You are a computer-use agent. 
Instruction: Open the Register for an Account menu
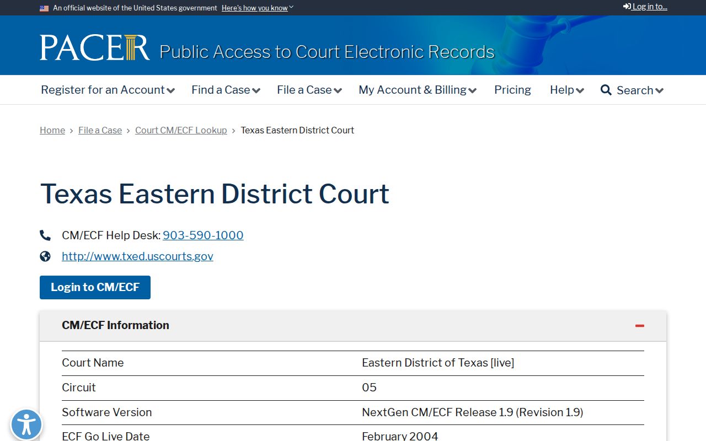[108, 90]
